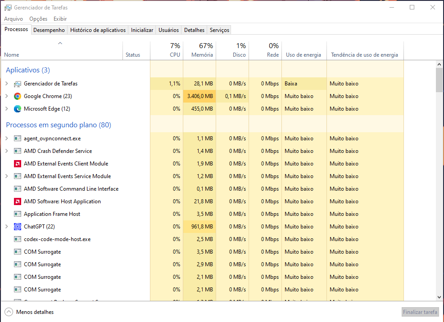This screenshot has height=322, width=444.
Task: Sort by the Status column header
Action: coord(136,50)
